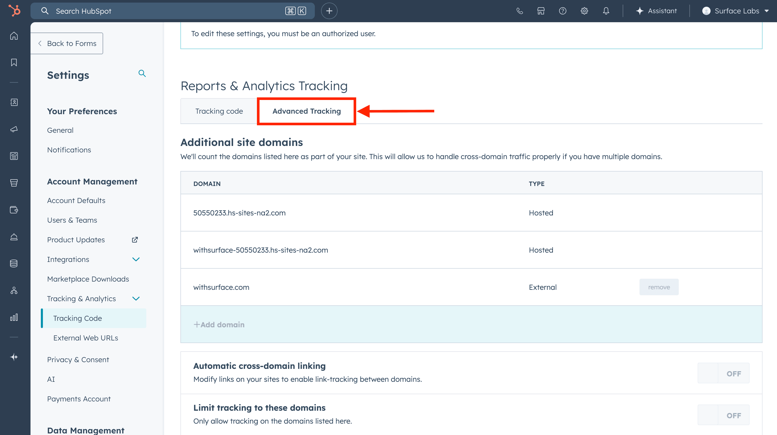The image size is (777, 435).
Task: Open the Service bell icon in sidebar
Action: pos(14,237)
